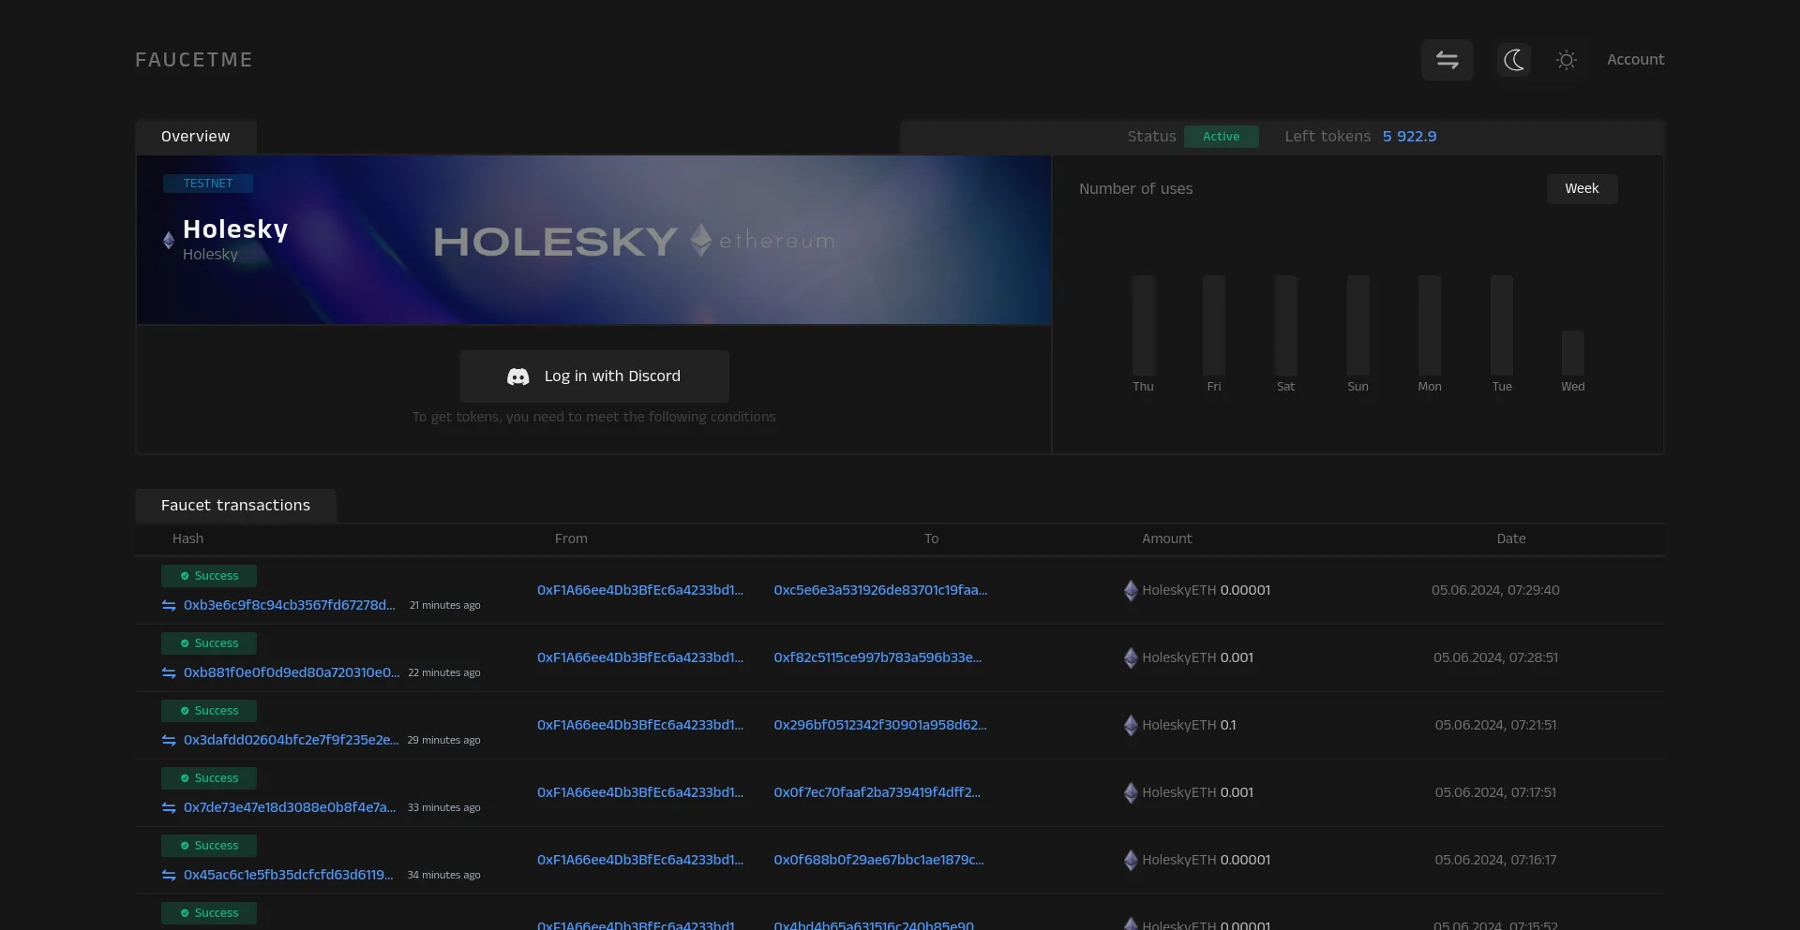Click the Tue bar in usage chart
Viewport: 1800px width, 930px height.
pos(1502,325)
